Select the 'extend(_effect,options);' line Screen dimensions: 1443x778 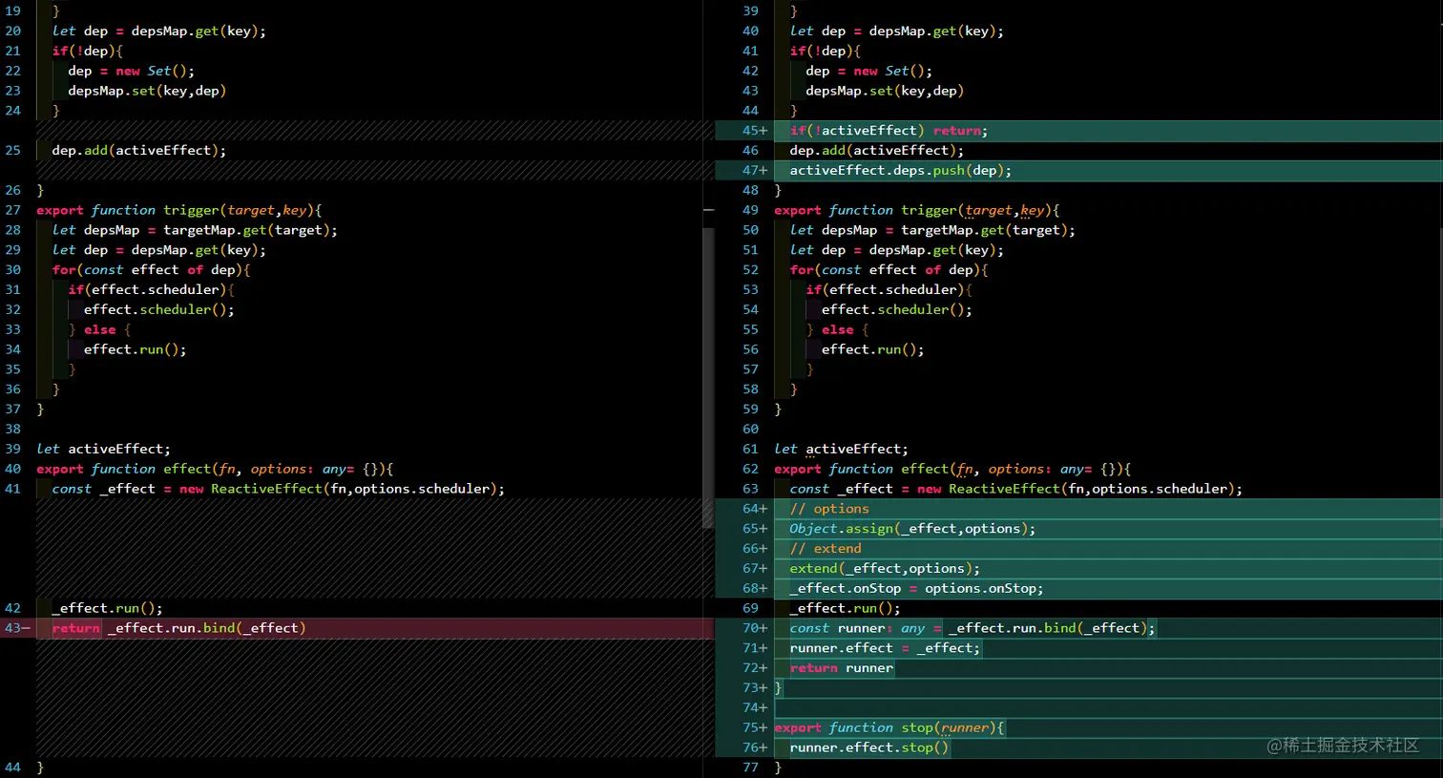point(884,569)
